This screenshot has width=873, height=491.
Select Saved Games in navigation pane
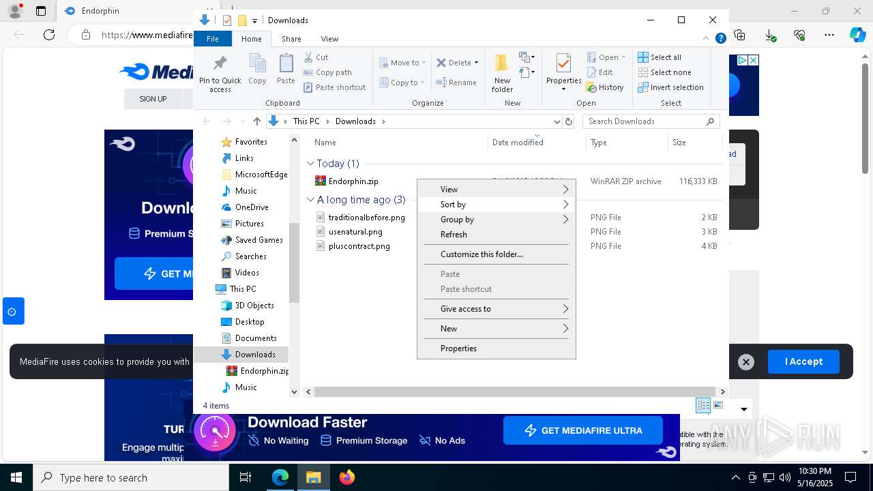coord(258,240)
